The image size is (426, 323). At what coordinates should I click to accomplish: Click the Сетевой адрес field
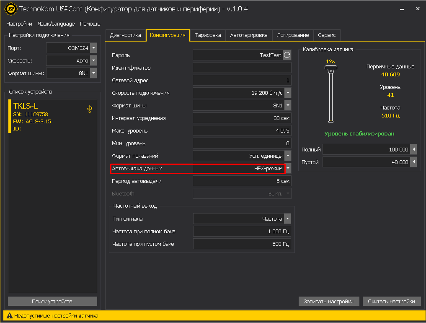pyautogui.click(x=242, y=80)
